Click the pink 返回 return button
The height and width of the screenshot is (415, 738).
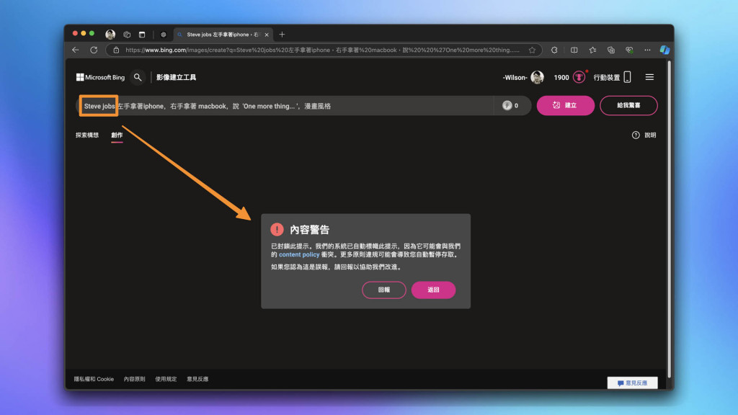click(433, 290)
